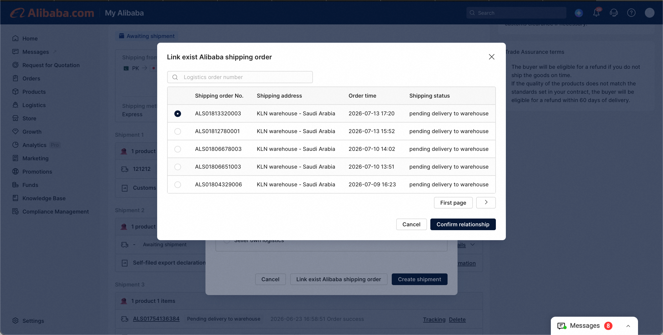This screenshot has height=335, width=663.
Task: Click the Messages chat widget icon
Action: pyautogui.click(x=562, y=326)
